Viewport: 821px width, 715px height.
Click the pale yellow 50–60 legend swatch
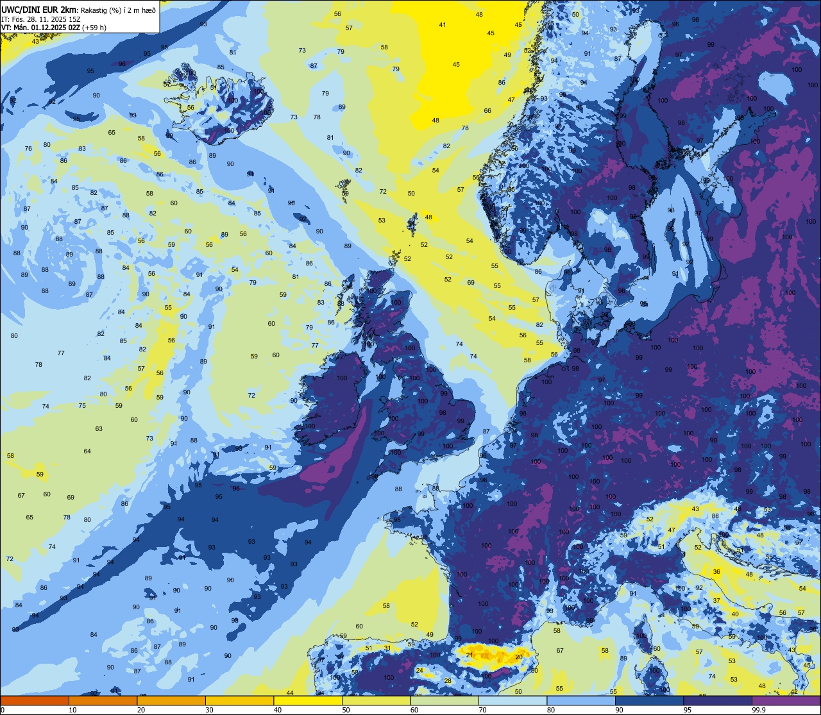coord(376,701)
